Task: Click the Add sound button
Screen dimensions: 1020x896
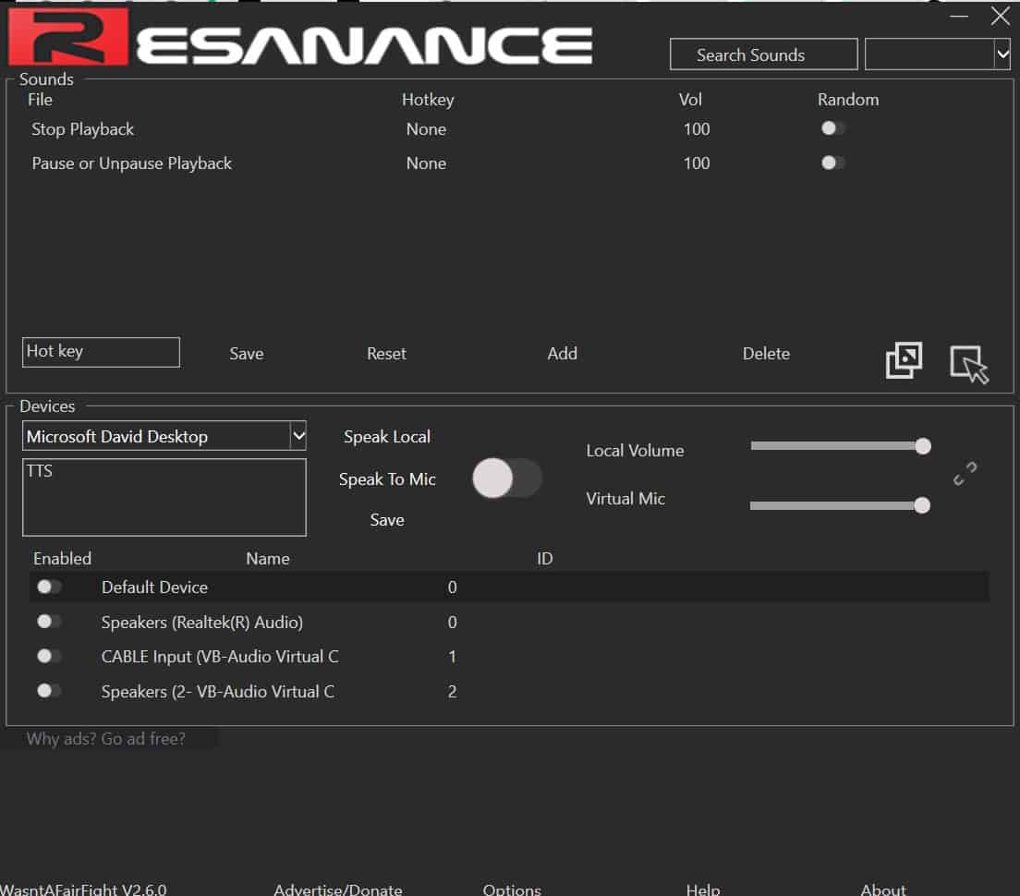Action: coord(562,354)
